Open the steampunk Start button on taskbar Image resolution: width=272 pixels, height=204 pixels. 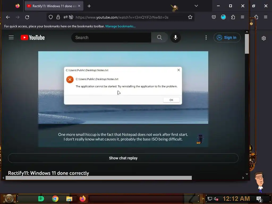(x=9, y=199)
